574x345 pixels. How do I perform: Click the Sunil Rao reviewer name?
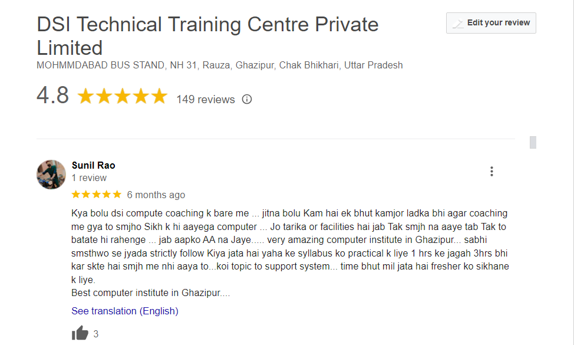point(93,165)
